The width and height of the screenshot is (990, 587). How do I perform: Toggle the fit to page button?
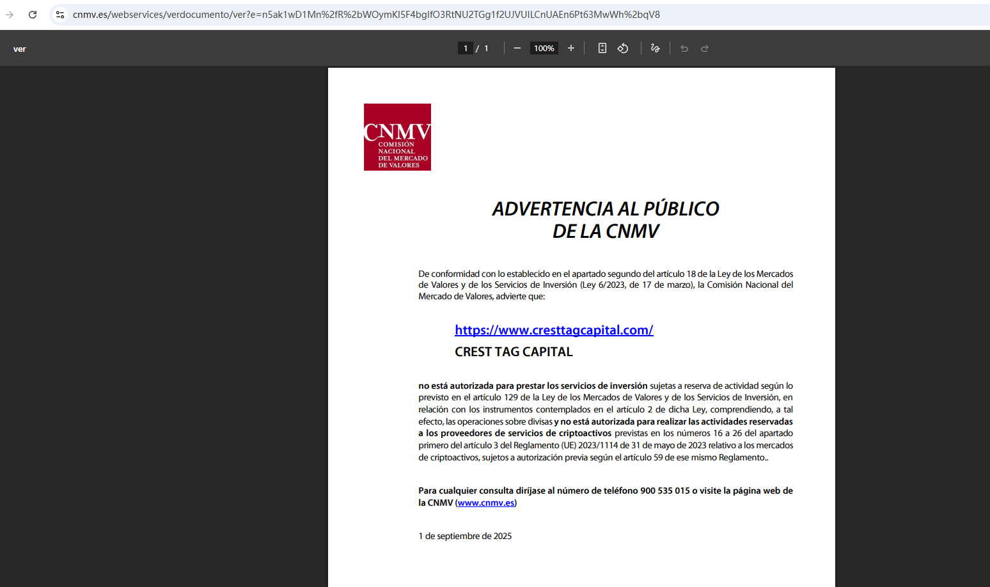[x=602, y=48]
